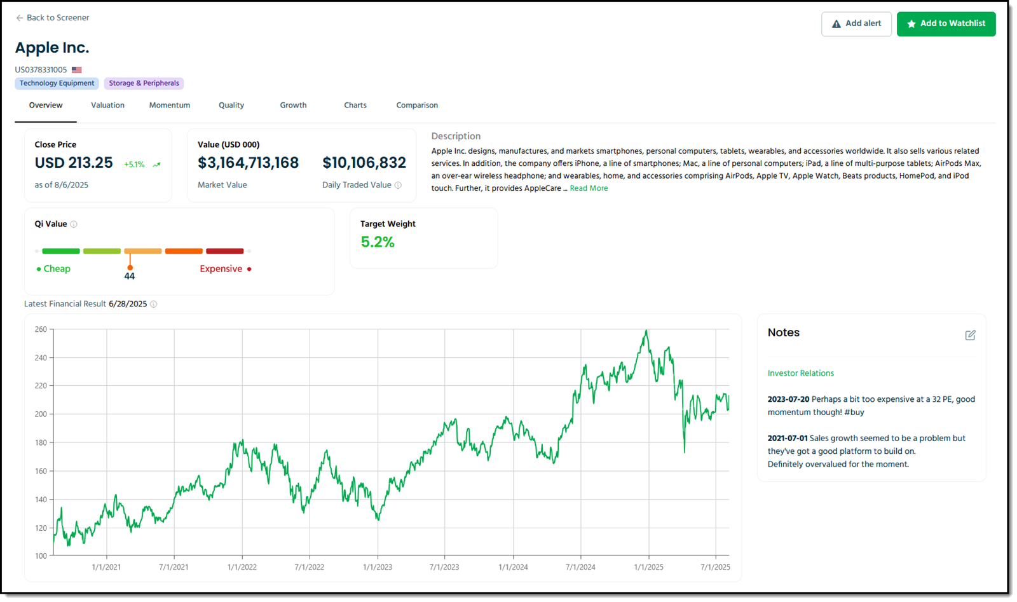Open the Growth tab
Screen dimensions: 1017x602
(x=293, y=106)
